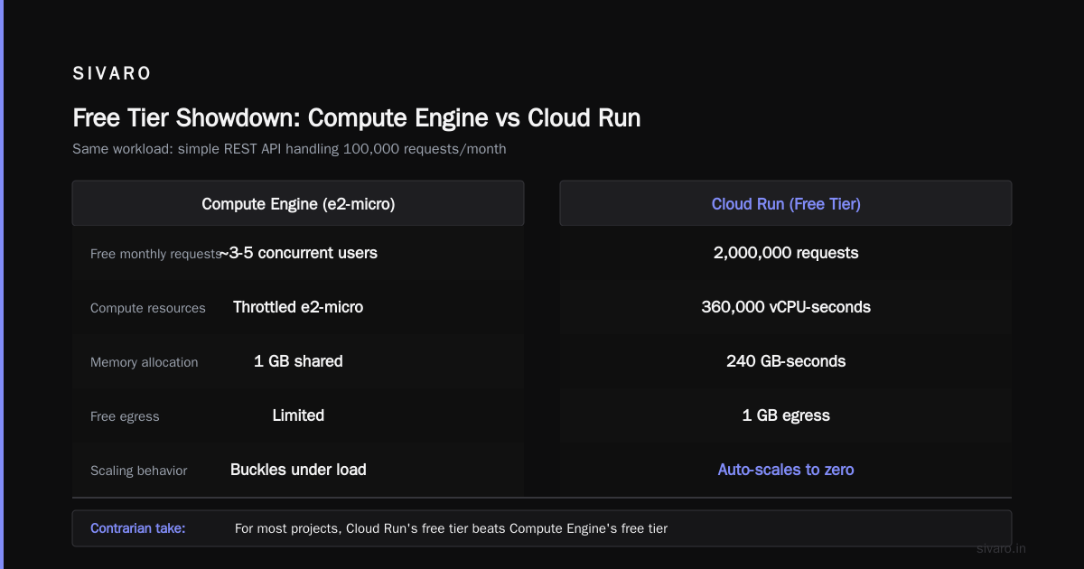Click the 'Free Tier Showdown' title
1084x569 pixels.
357,118
